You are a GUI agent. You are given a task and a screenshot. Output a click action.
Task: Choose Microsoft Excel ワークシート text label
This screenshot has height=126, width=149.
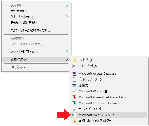(97, 115)
